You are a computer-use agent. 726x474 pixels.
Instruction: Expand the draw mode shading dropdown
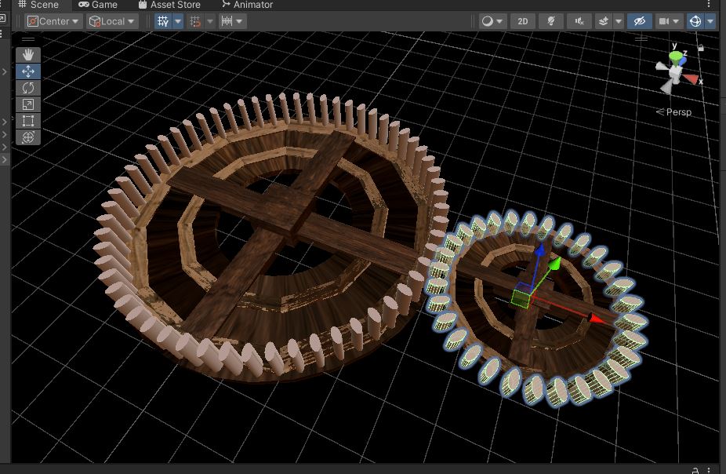pos(492,21)
